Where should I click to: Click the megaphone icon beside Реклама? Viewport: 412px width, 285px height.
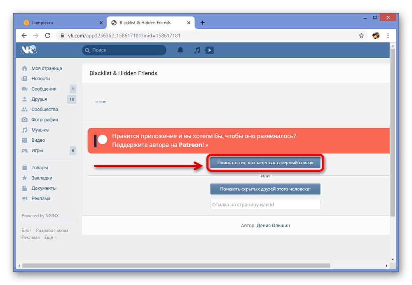click(24, 199)
